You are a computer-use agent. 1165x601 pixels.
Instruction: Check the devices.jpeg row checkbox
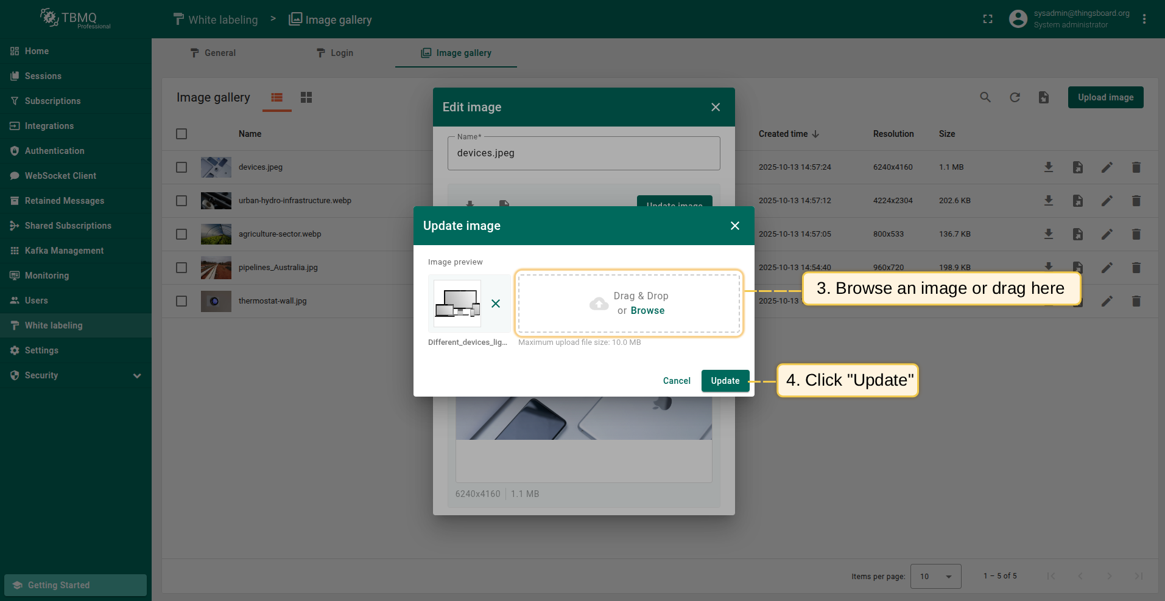tap(181, 167)
